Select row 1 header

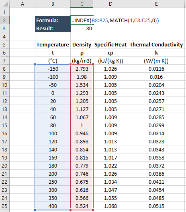point(4,12)
